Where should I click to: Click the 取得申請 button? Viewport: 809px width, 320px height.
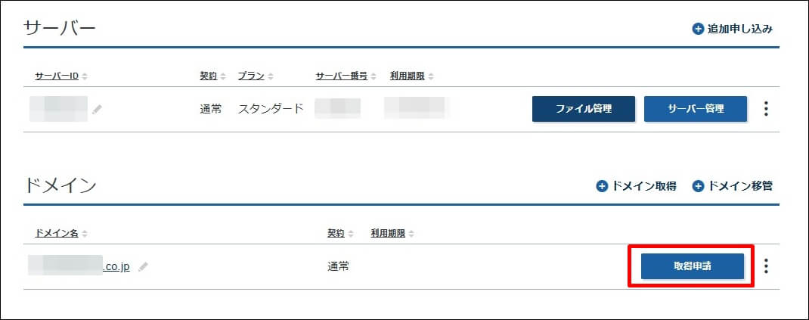point(693,266)
